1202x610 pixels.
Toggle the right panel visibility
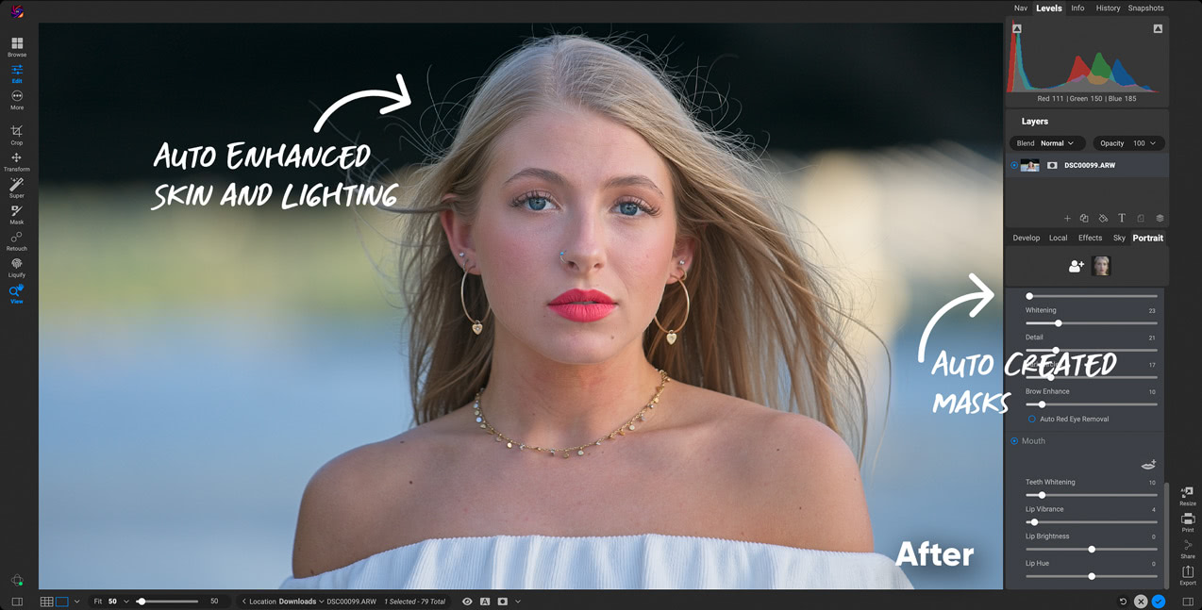[x=1188, y=602]
